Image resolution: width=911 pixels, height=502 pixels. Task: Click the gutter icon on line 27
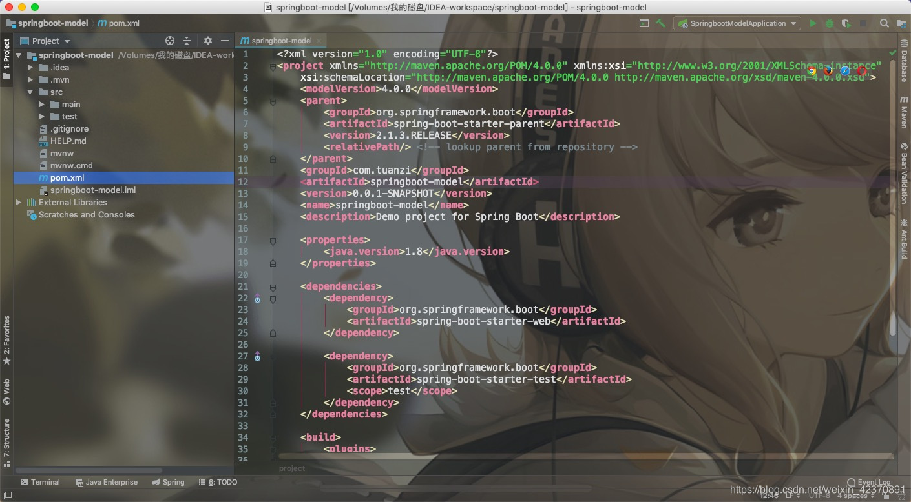point(257,356)
